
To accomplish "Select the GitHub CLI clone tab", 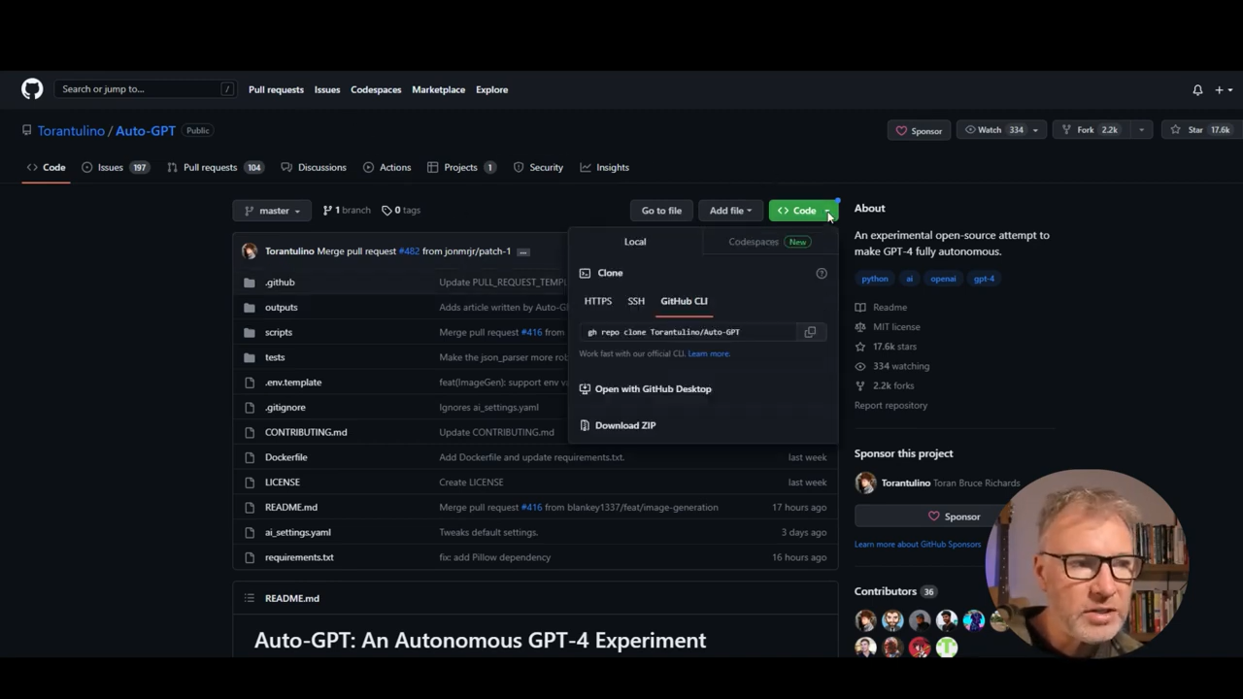I will 684,301.
